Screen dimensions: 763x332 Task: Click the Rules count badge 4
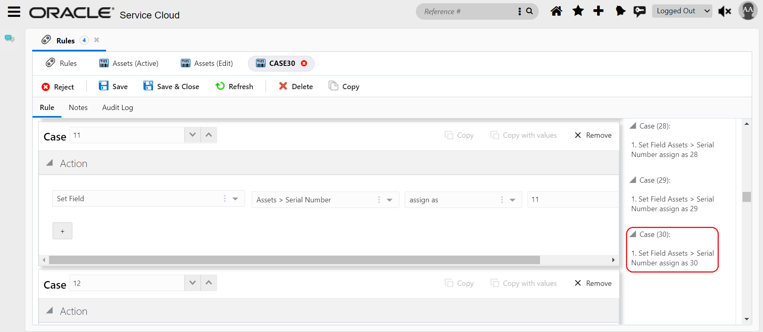(84, 40)
